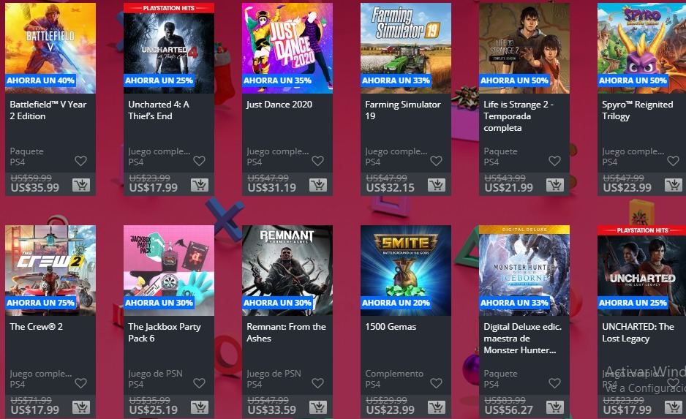The width and height of the screenshot is (686, 419).
Task: Add The Crew 2 to cart
Action: click(81, 407)
